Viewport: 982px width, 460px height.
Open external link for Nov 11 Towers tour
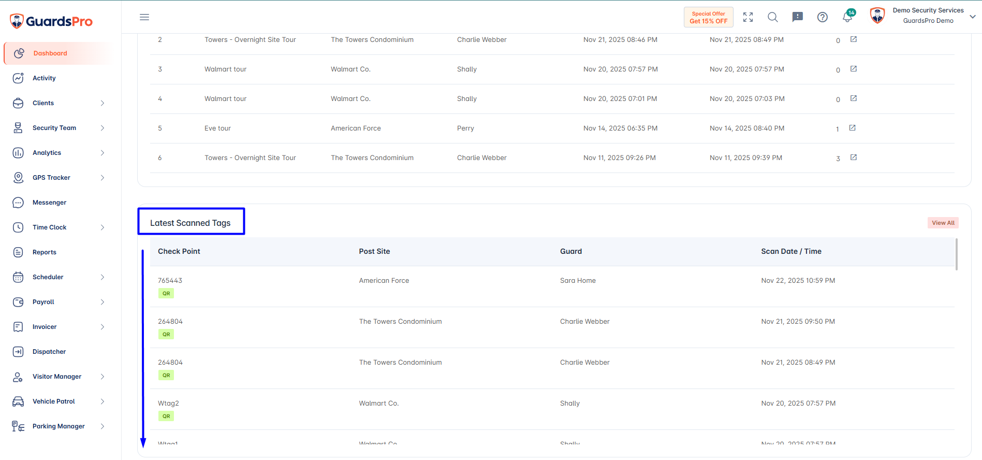(854, 157)
